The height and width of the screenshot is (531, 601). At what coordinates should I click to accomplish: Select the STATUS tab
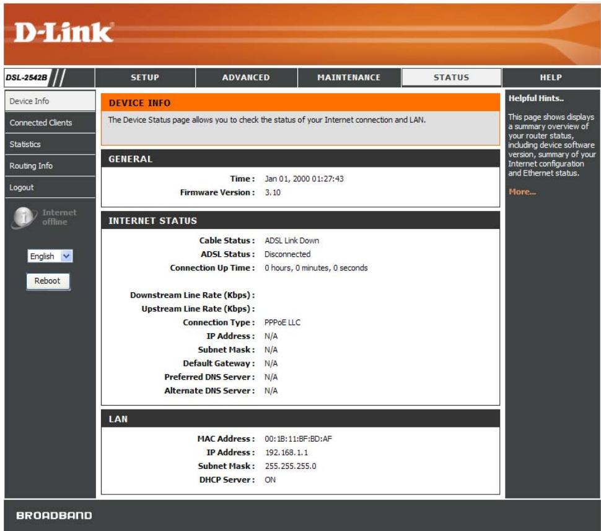point(451,78)
